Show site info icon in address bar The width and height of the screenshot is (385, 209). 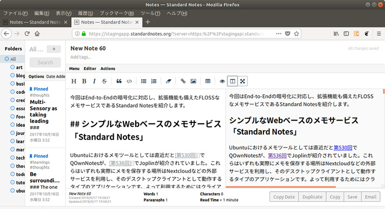click(x=77, y=34)
